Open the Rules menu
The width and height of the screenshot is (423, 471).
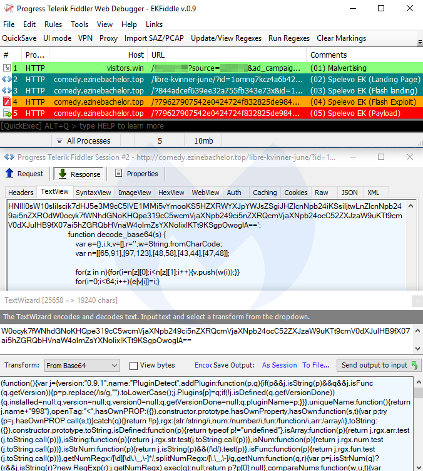pos(53,24)
